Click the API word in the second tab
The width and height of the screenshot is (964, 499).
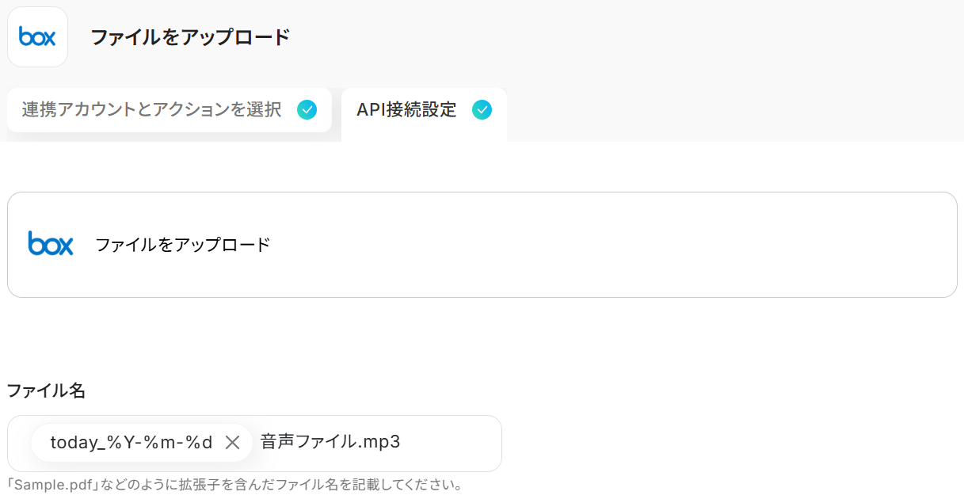[x=370, y=110]
